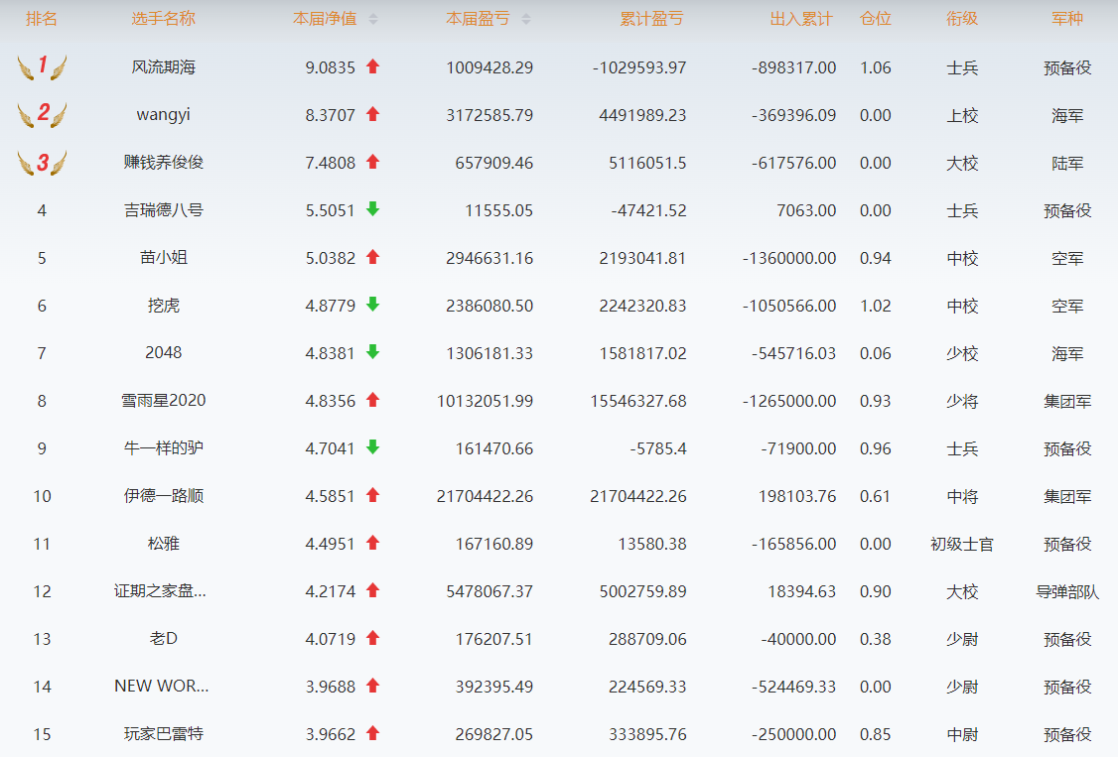
Task: Click rank title 中将
Action: tap(962, 496)
